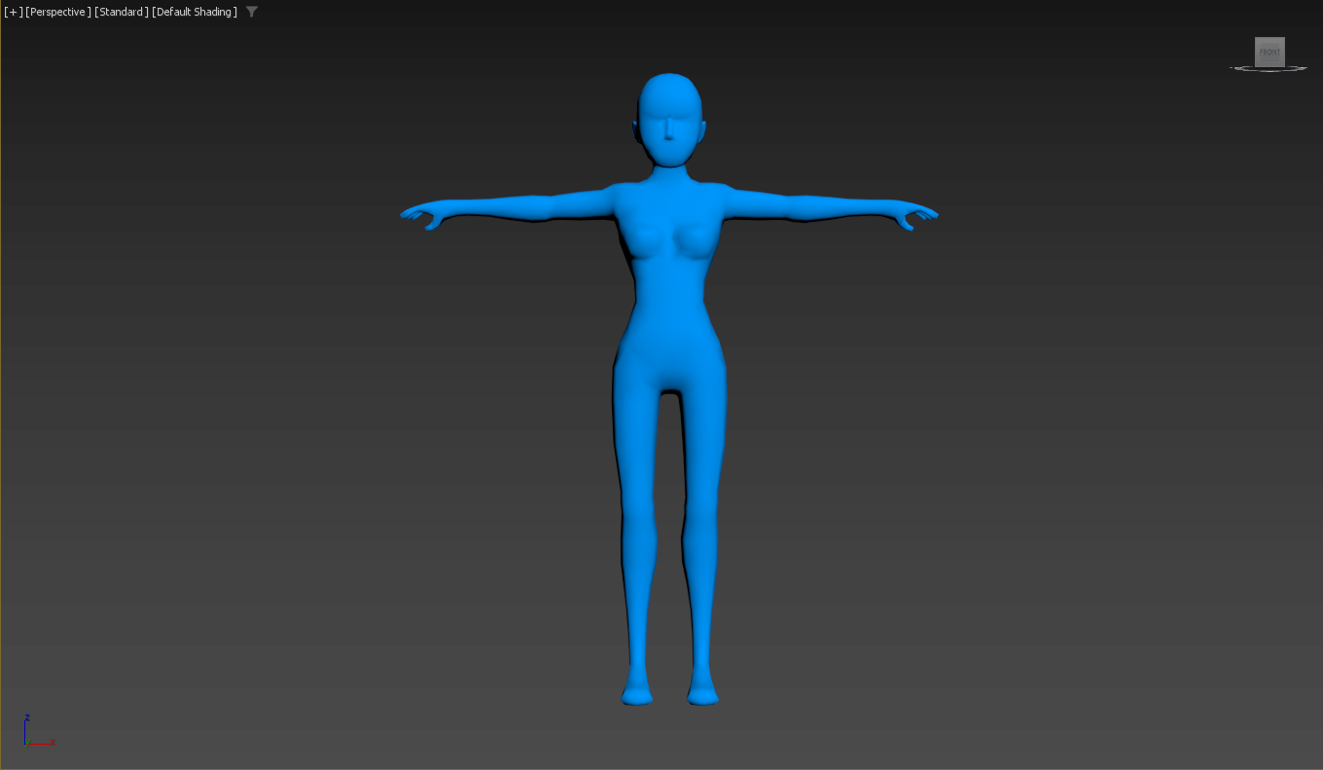The image size is (1323, 770).
Task: Open the Standard viewport label menu
Action: 122,13
